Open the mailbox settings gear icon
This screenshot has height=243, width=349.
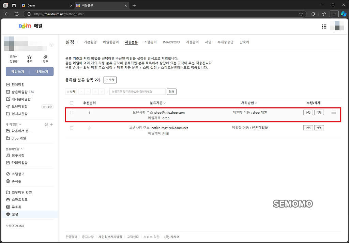coord(46,124)
